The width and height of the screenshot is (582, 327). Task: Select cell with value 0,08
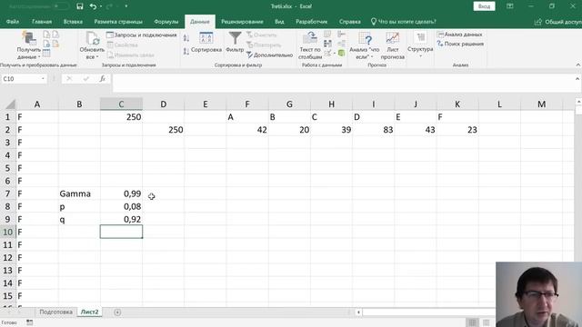coord(121,207)
